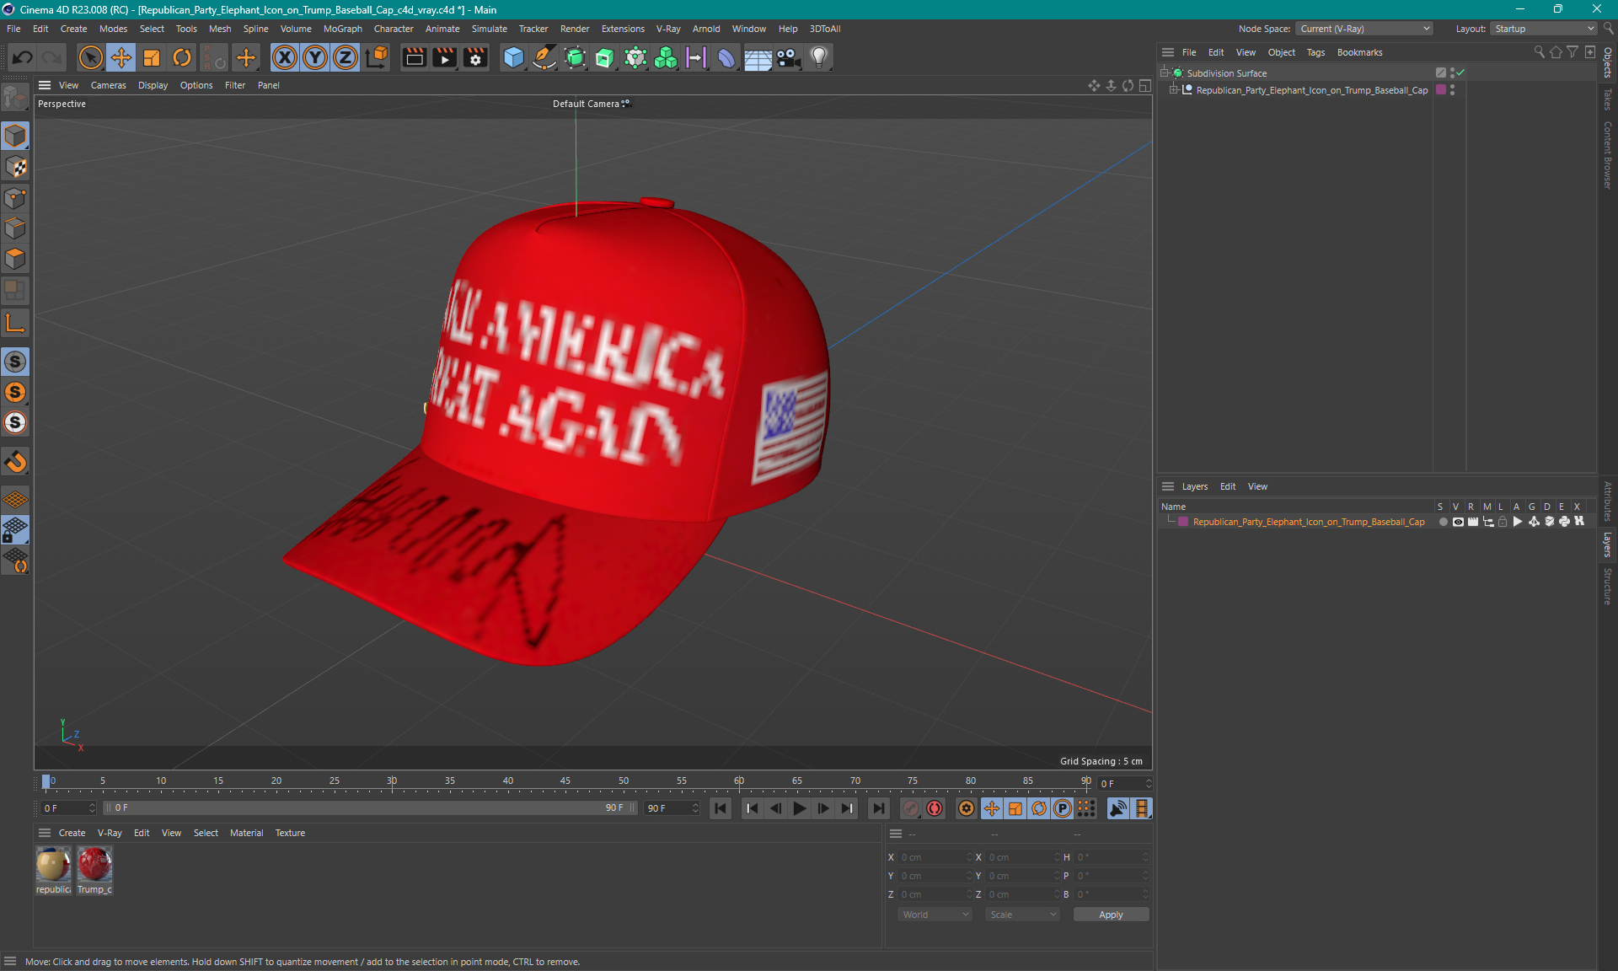Click the timeline range slider bar
The image size is (1618, 971).
pos(369,808)
